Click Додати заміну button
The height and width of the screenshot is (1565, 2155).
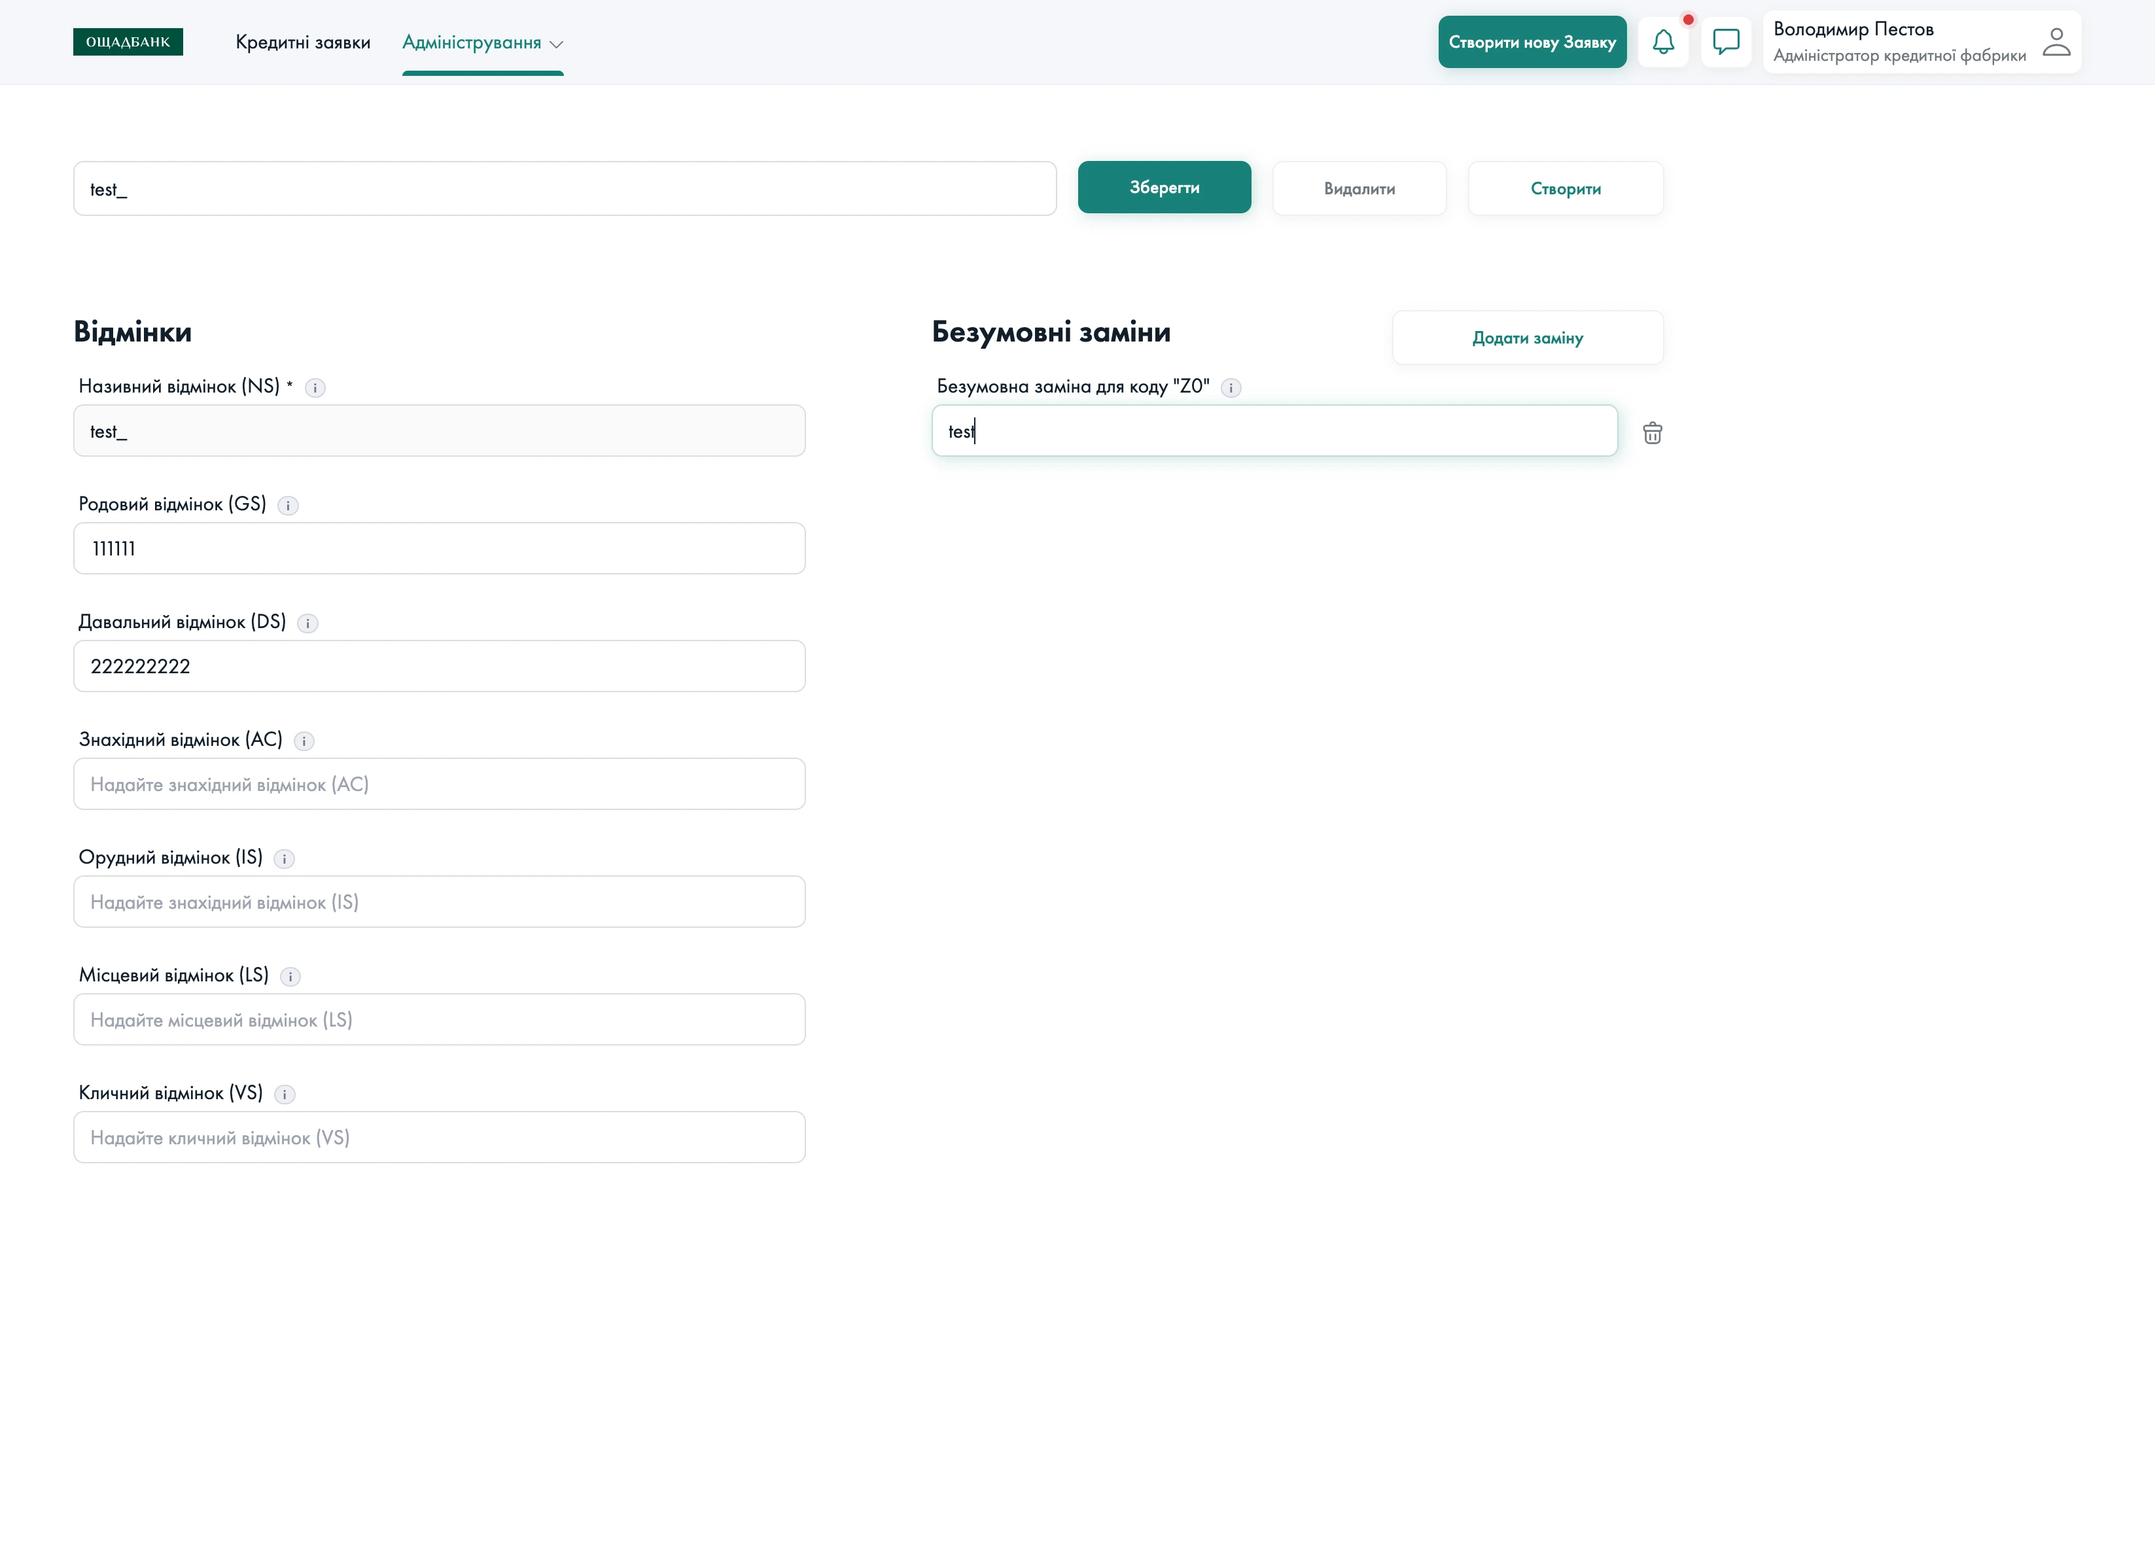[1527, 338]
